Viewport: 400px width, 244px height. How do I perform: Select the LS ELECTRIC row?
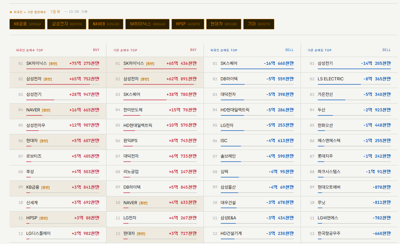(x=349, y=80)
